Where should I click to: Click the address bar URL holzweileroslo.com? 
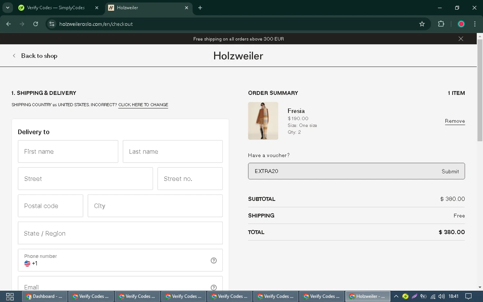click(x=96, y=24)
